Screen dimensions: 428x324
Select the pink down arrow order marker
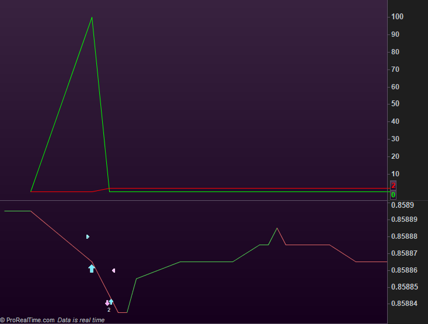coord(107,303)
